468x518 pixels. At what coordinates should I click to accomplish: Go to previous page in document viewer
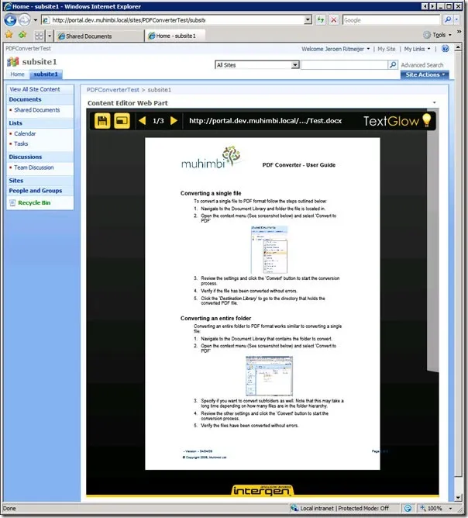142,121
